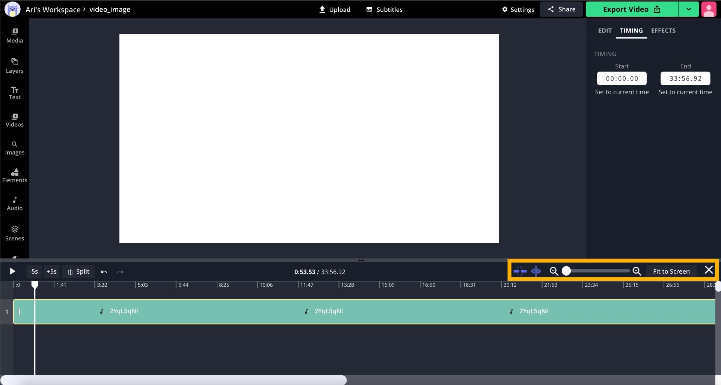Image resolution: width=721 pixels, height=385 pixels.
Task: Toggle timeline snapping icon
Action: coord(520,271)
